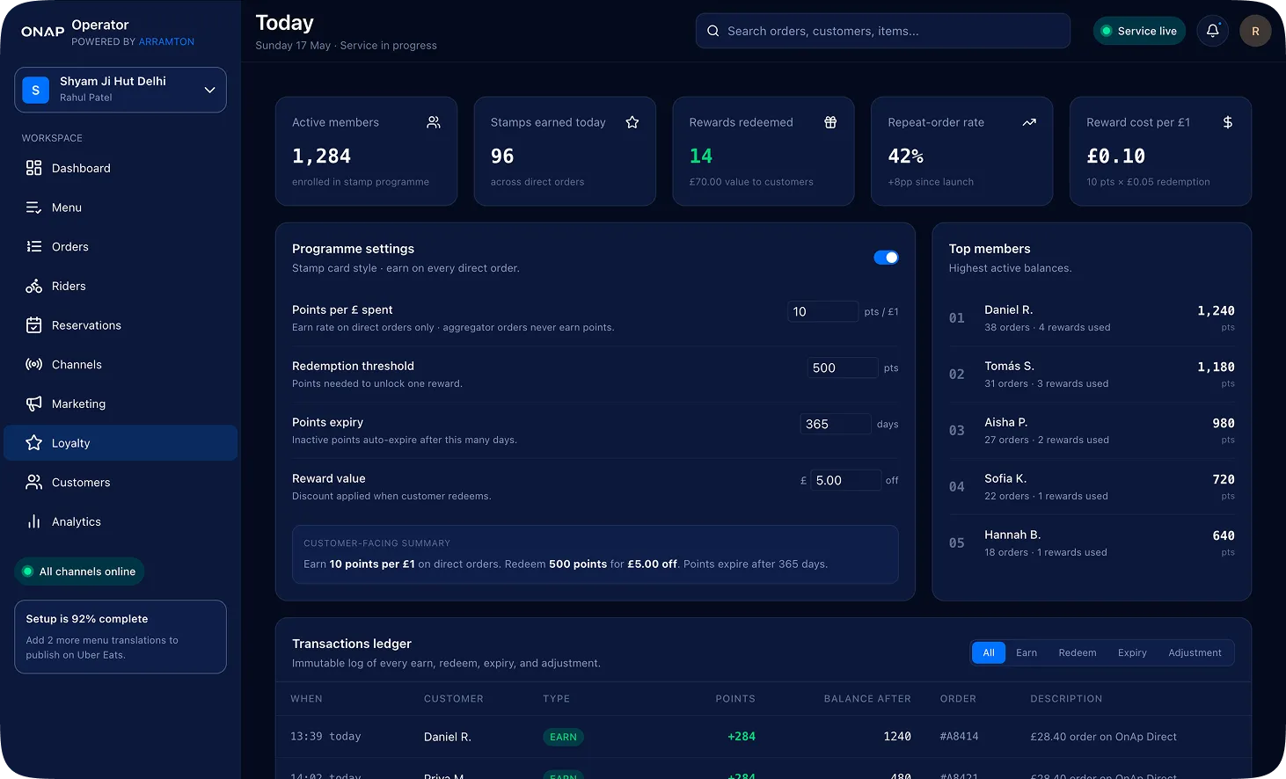Open the Setup is 92% complete card
This screenshot has width=1286, height=779.
pyautogui.click(x=121, y=637)
